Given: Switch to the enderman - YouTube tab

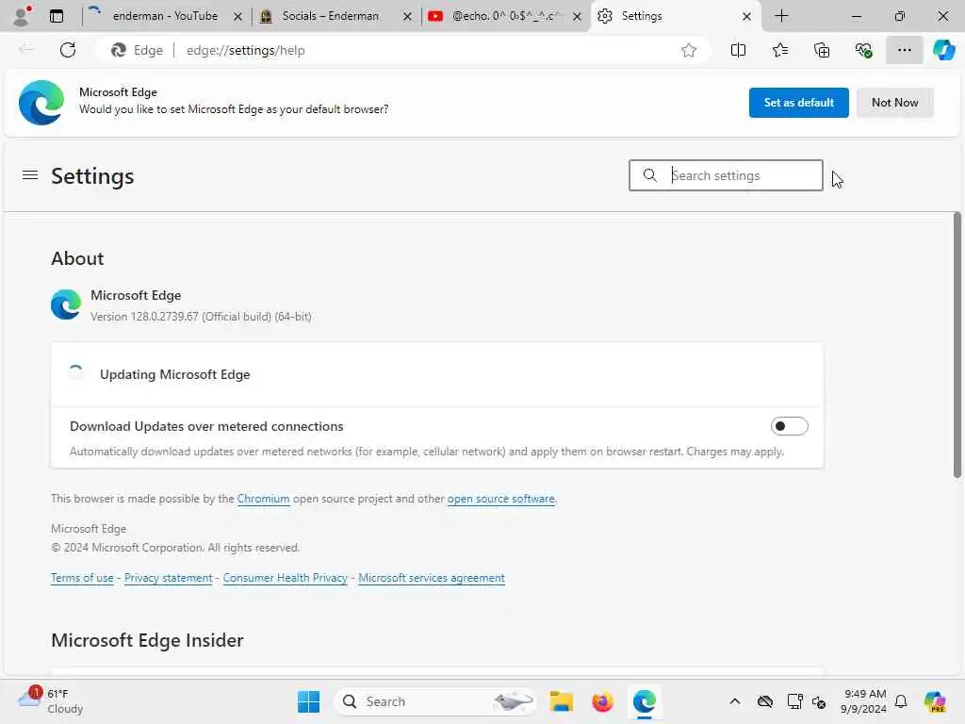Looking at the screenshot, I should (165, 16).
